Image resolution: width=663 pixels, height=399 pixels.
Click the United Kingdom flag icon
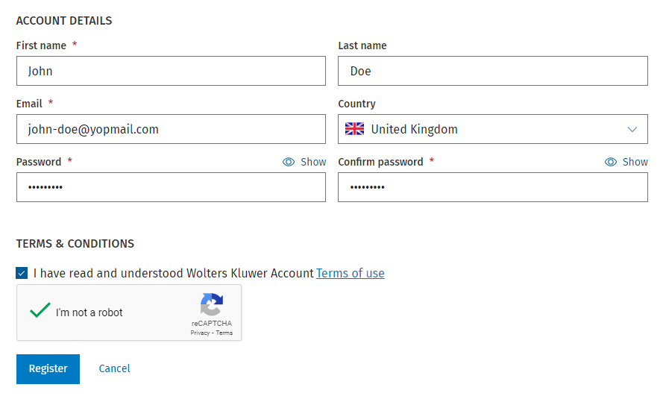[354, 129]
